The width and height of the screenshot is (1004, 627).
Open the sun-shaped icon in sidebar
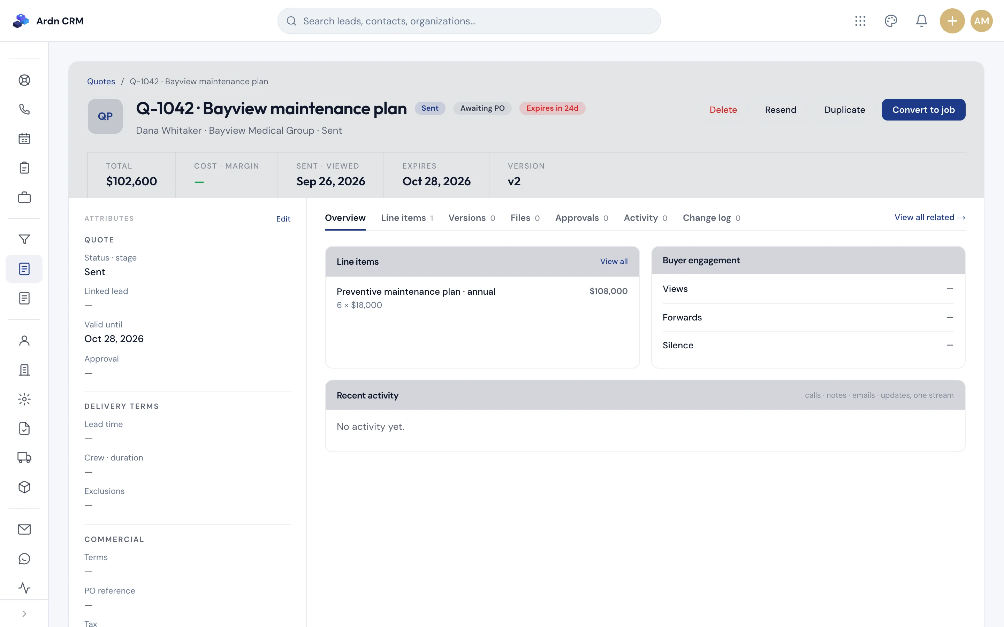click(x=24, y=399)
